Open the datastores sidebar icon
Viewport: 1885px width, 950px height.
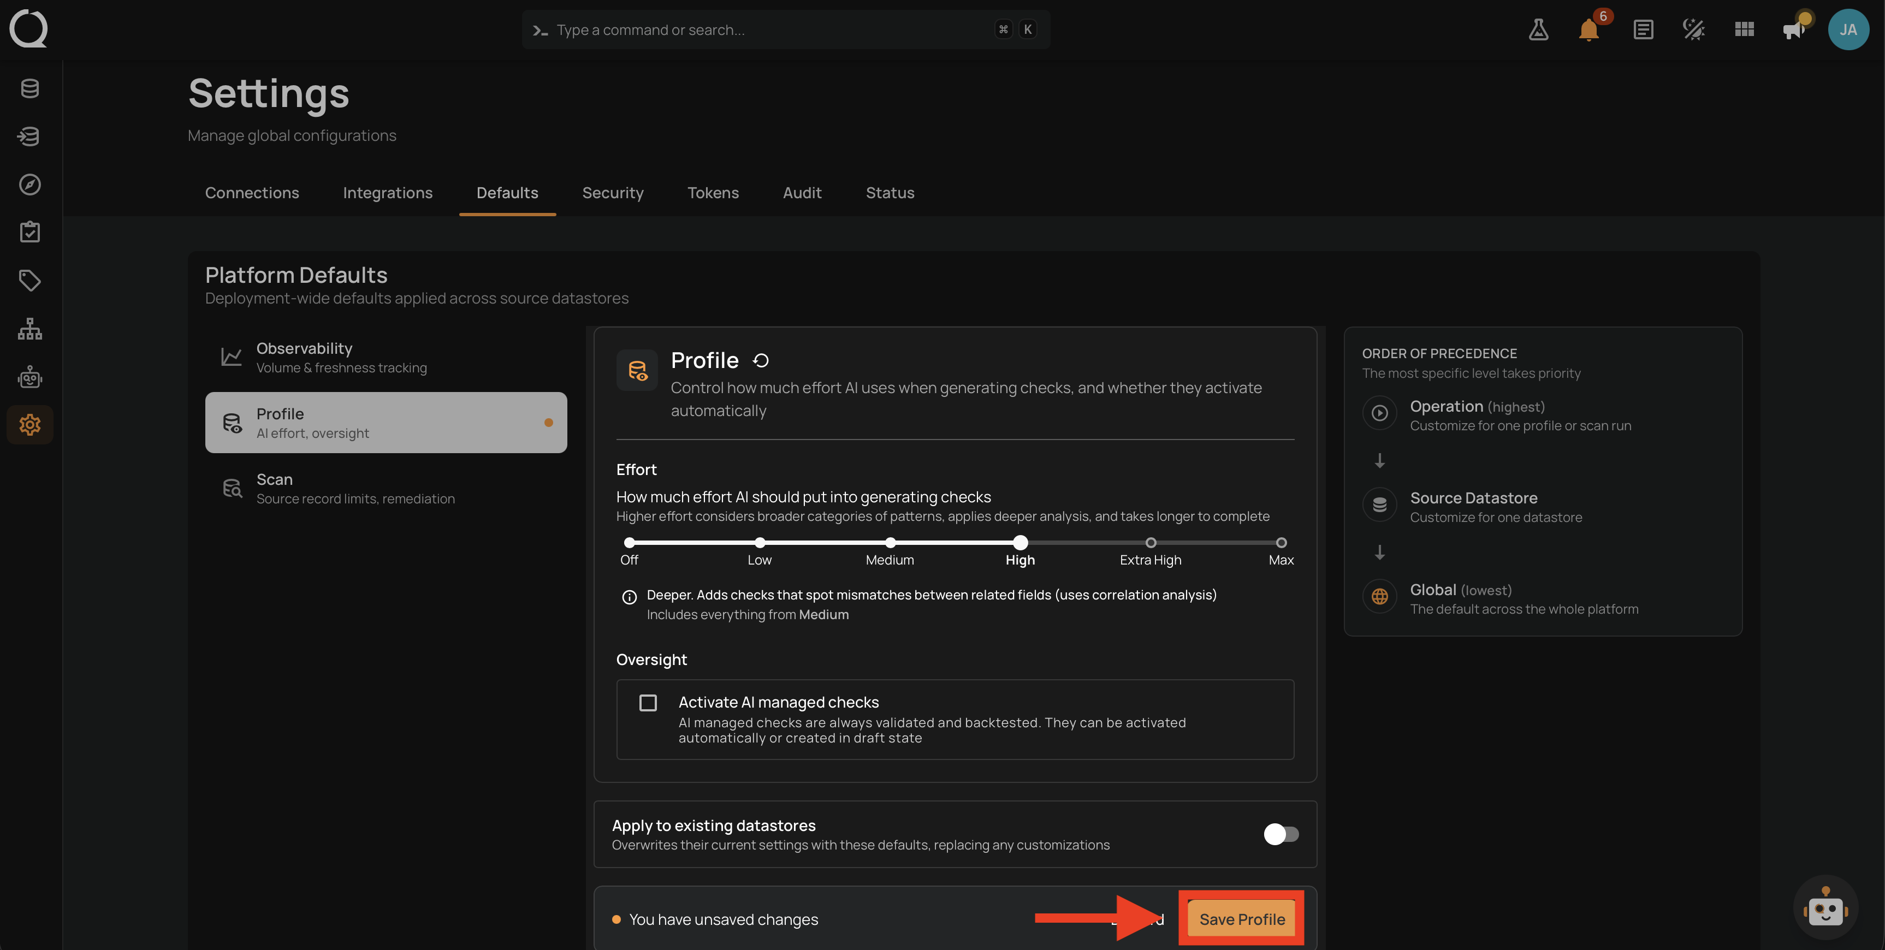coord(30,88)
